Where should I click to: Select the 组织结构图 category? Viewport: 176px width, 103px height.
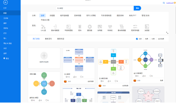[64, 16]
